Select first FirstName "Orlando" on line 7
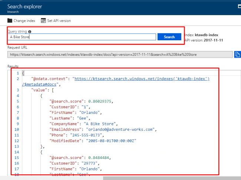This screenshot has height=180, width=241. click(76, 113)
